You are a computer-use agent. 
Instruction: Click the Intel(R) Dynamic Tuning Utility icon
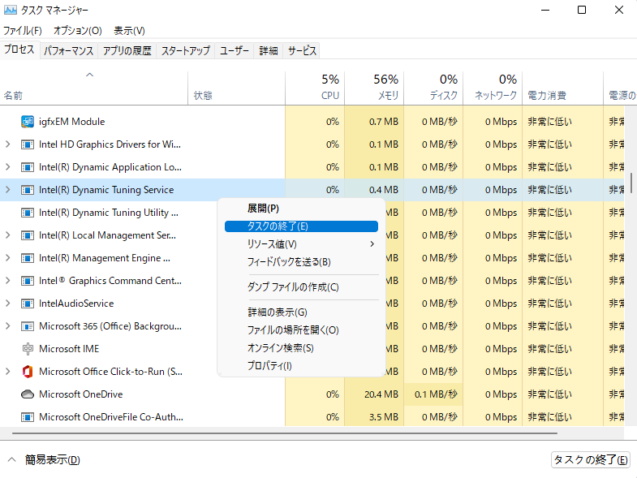click(28, 213)
